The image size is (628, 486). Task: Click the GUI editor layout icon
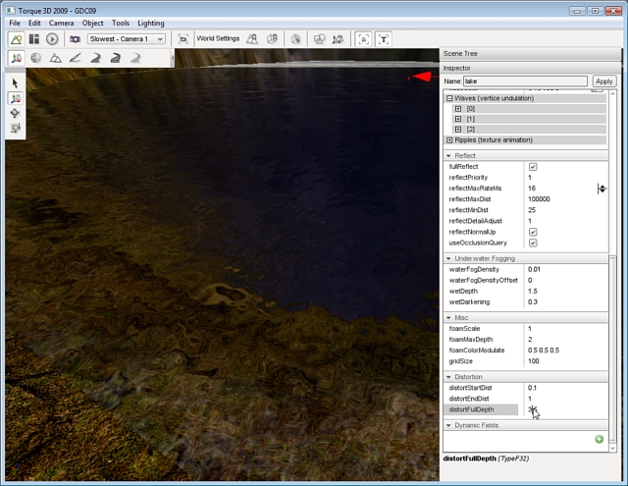(34, 39)
